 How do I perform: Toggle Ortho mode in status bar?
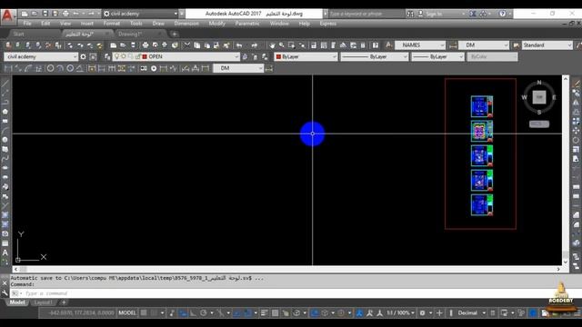pos(193,312)
